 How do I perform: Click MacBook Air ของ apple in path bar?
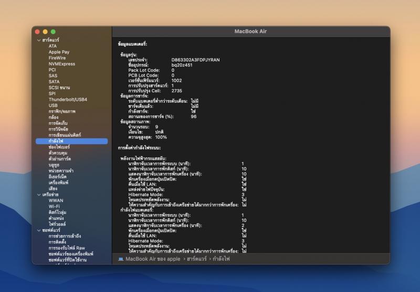(x=153, y=259)
